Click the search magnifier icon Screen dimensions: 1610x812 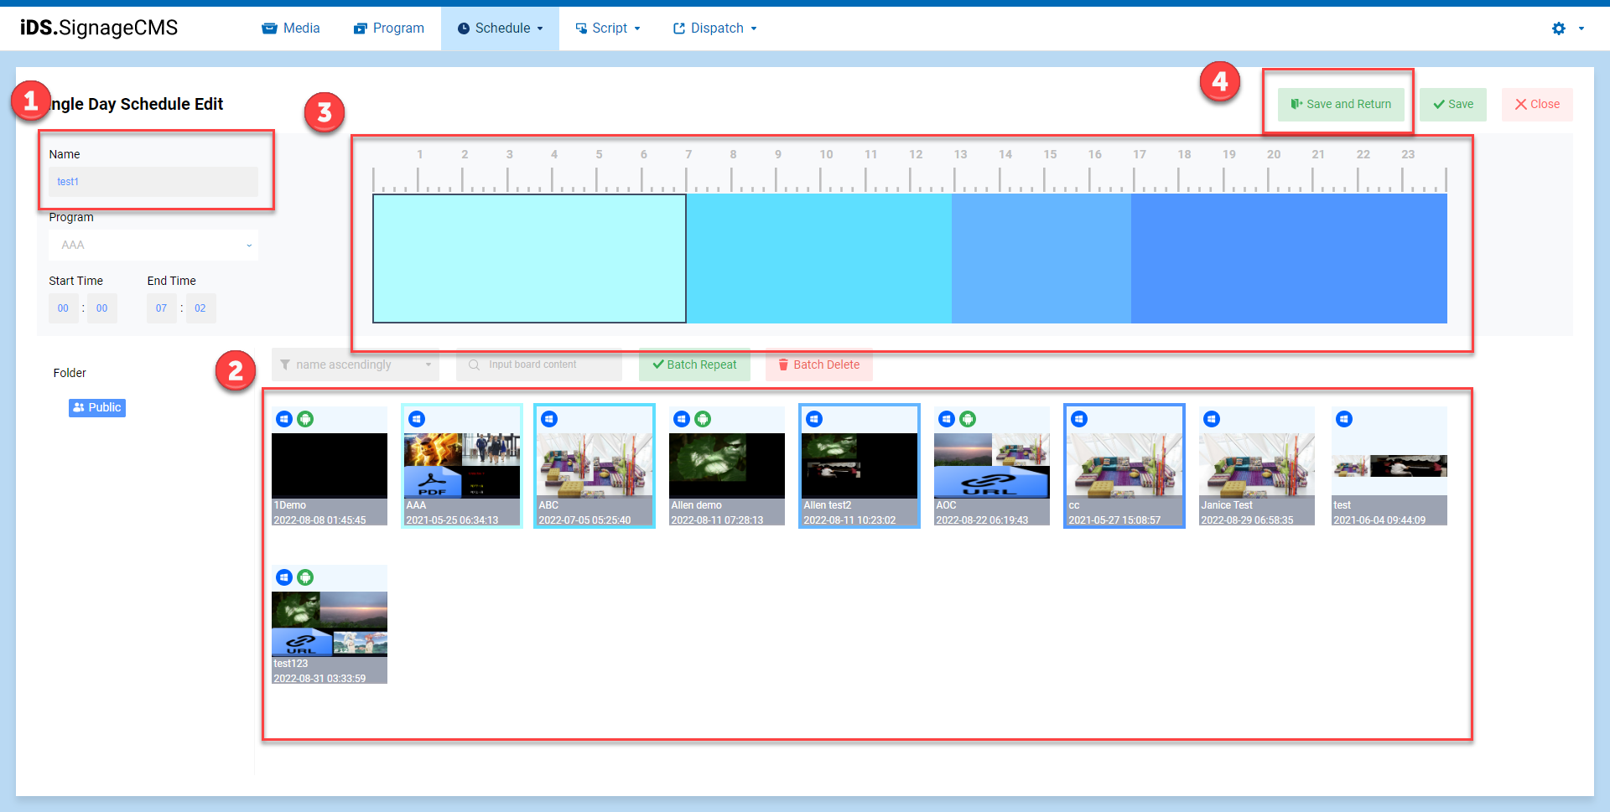475,365
